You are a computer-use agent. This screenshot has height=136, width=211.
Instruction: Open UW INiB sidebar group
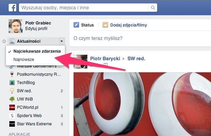pyautogui.click(x=25, y=99)
